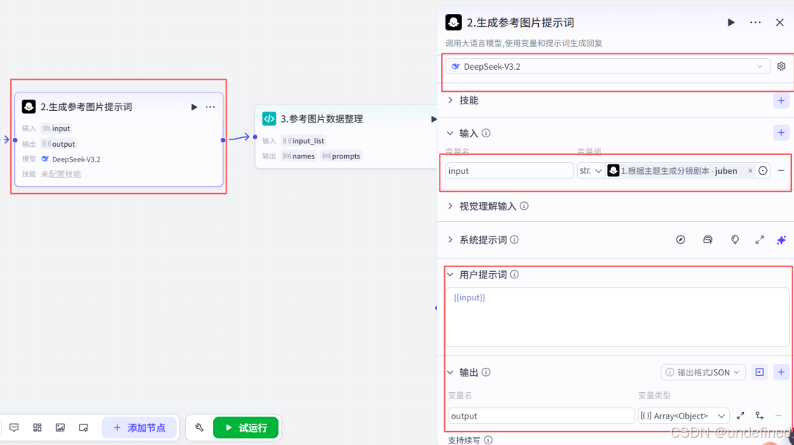This screenshot has width=794, height=445.
Task: Click the lightbulb icon on system prompt row
Action: click(734, 239)
